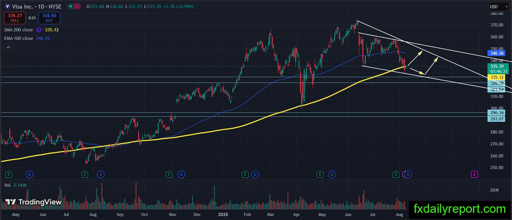Click the 2025 label on the time axis

click(223, 215)
